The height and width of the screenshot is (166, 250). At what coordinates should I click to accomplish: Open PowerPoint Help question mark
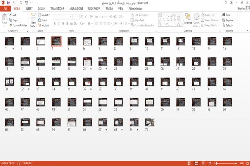(226, 3)
